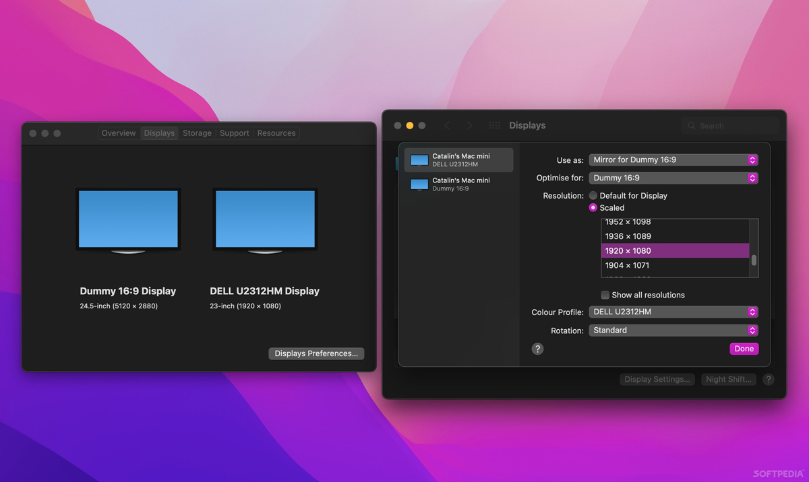Click the forward arrow in Displays toolbar
Screen dimensions: 809x482
coord(470,126)
